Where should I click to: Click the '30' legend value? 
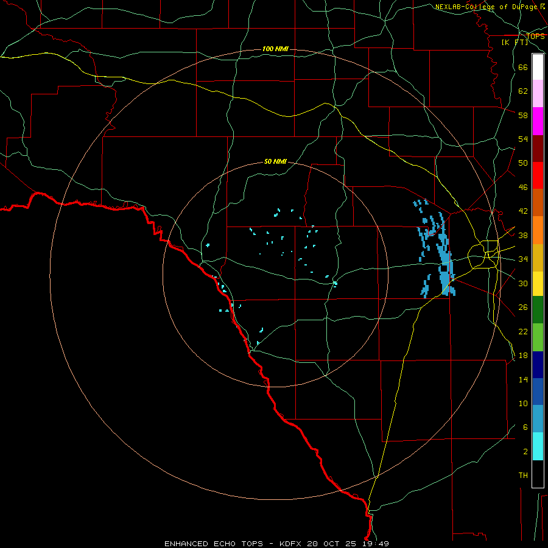(523, 283)
